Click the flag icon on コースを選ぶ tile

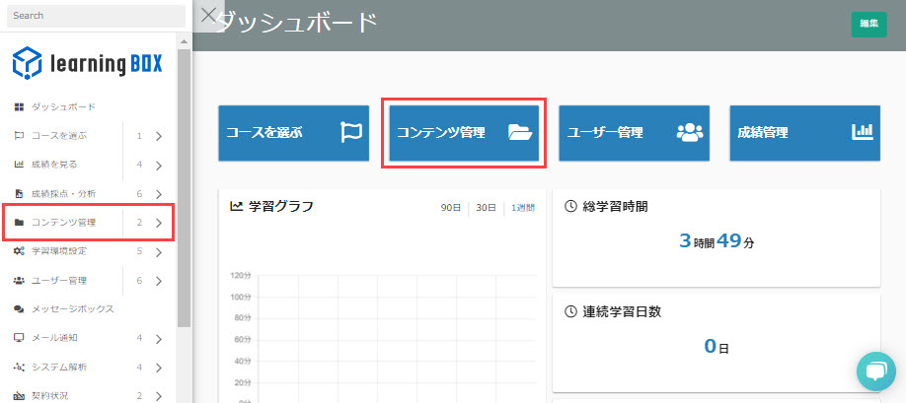tap(351, 132)
